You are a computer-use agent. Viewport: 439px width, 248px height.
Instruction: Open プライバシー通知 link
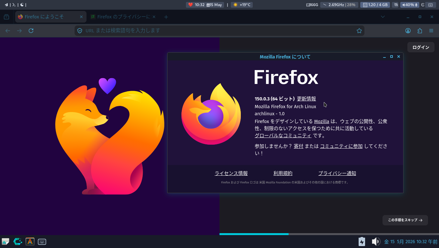[337, 173]
